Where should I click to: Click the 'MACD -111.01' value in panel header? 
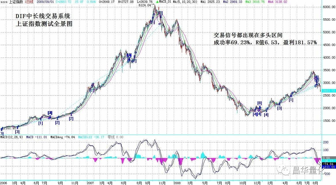(36, 137)
